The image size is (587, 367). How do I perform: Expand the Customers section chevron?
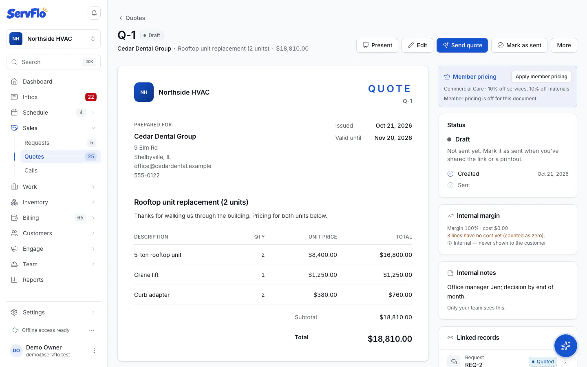point(93,233)
